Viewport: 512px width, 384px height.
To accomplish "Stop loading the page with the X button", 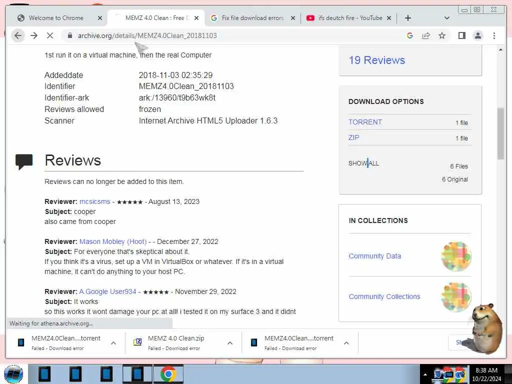I will pyautogui.click(x=50, y=35).
